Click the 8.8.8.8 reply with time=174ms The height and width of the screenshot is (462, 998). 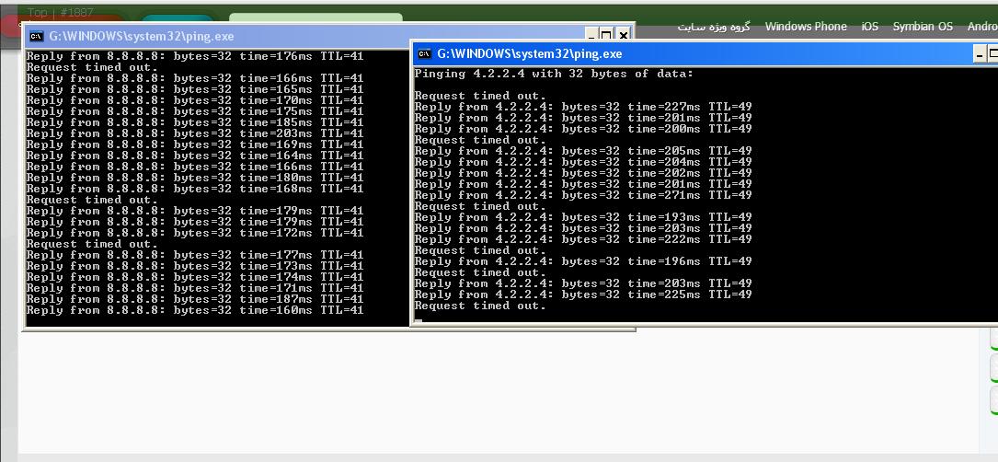point(195,277)
